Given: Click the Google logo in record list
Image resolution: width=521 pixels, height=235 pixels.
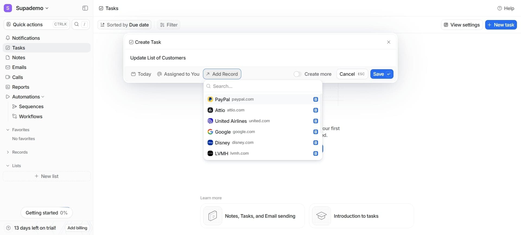Looking at the screenshot, I should click(x=210, y=132).
